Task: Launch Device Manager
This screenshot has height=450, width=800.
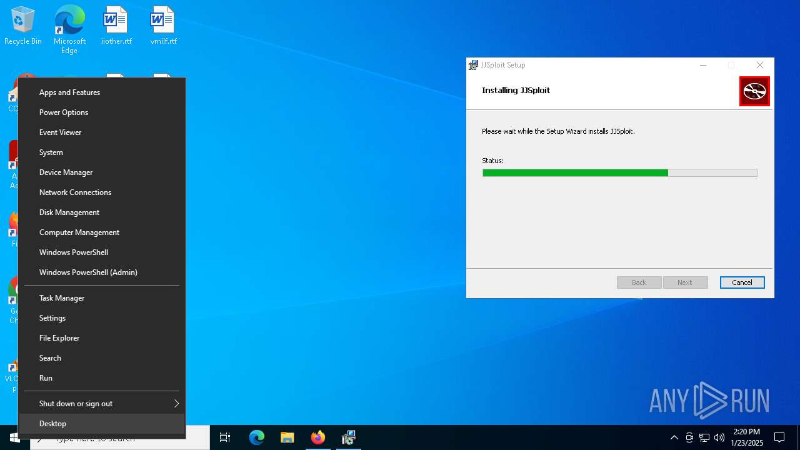Action: click(102, 172)
